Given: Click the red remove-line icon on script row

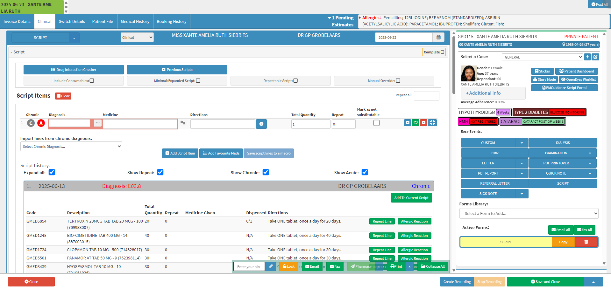Looking at the screenshot, I should tap(423, 123).
